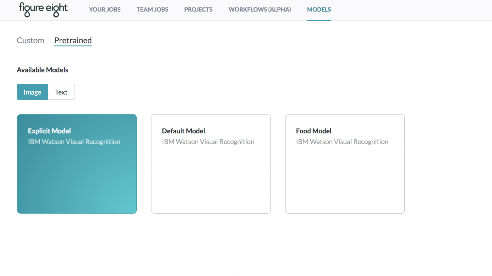
Task: Click 'IBM Watson Visual Recognition' under Food Model
Action: tap(342, 142)
